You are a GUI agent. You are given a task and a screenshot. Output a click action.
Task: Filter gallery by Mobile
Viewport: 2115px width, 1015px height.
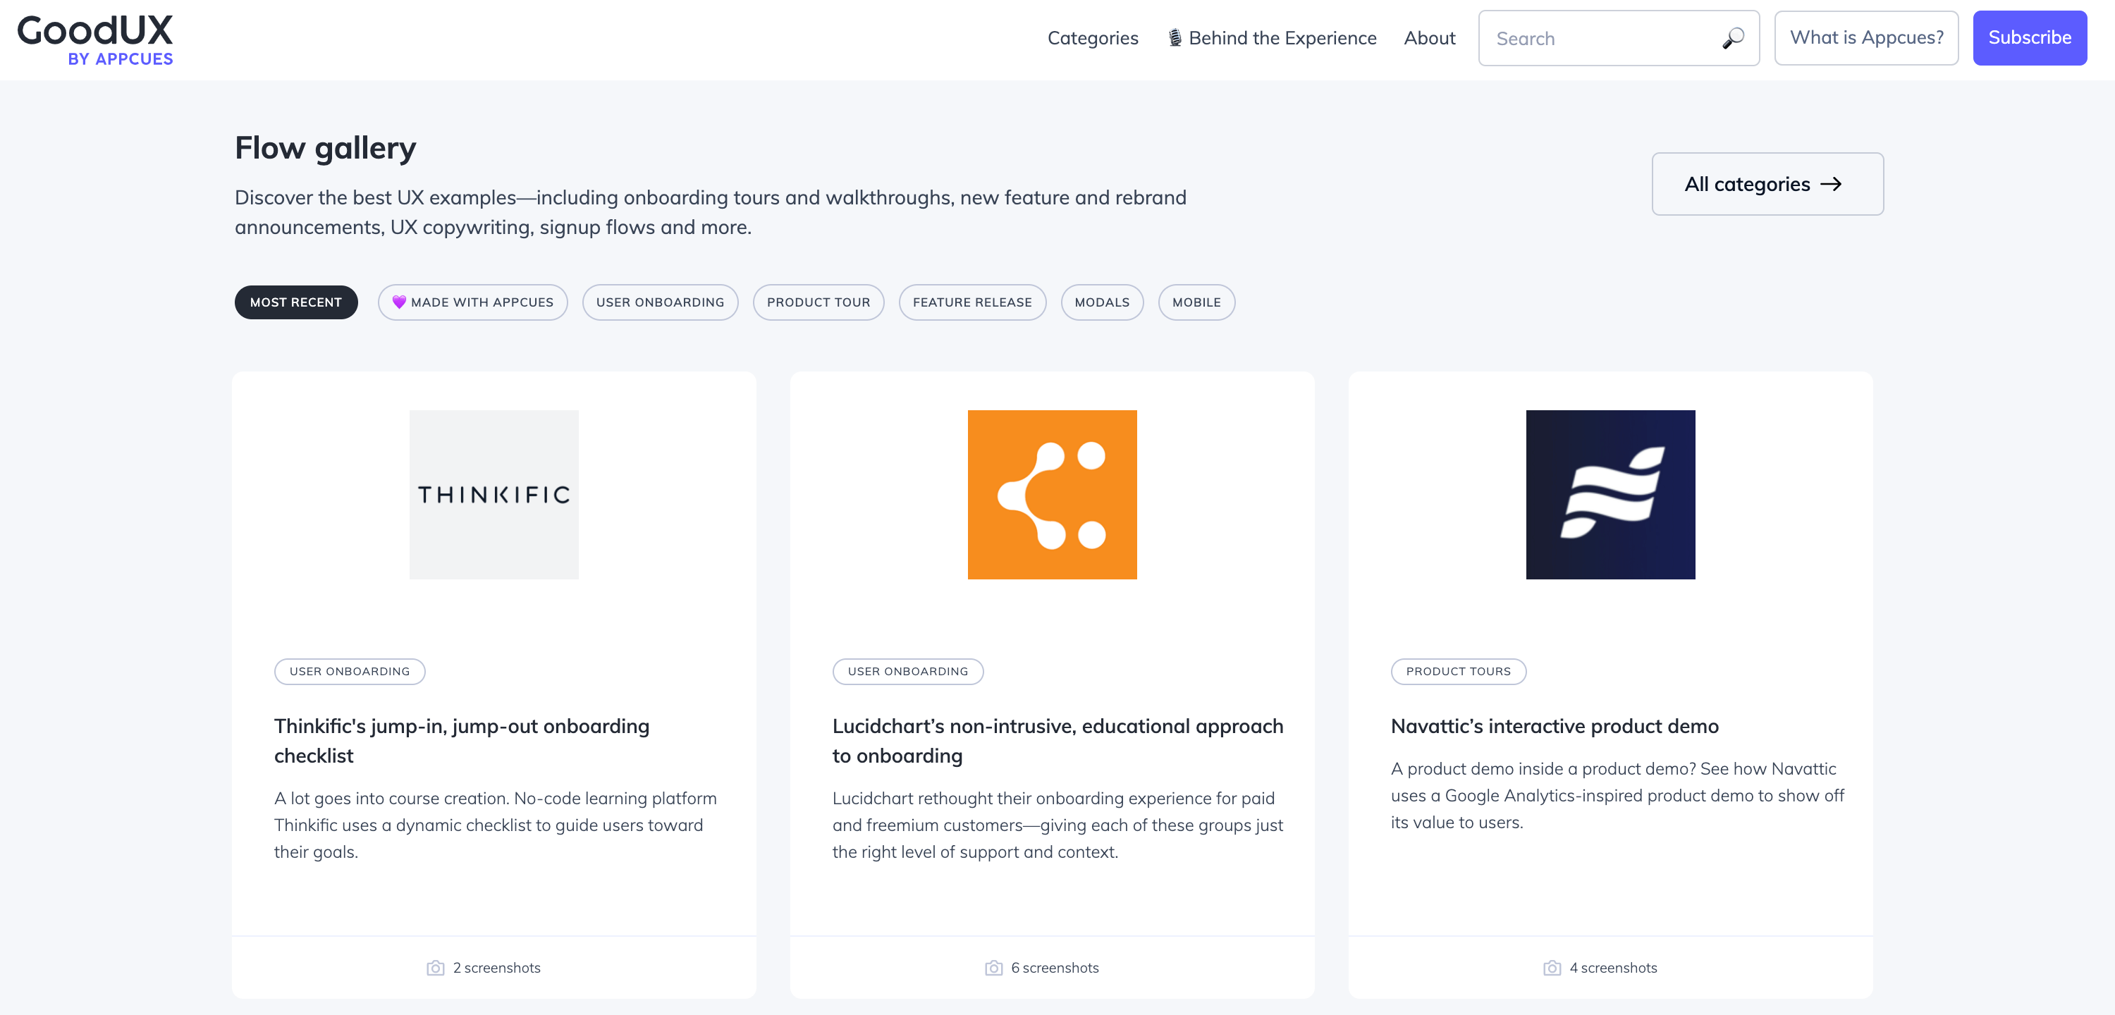click(1196, 302)
